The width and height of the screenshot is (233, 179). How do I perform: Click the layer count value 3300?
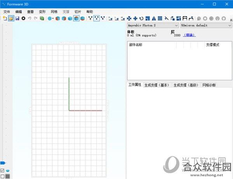177,35
